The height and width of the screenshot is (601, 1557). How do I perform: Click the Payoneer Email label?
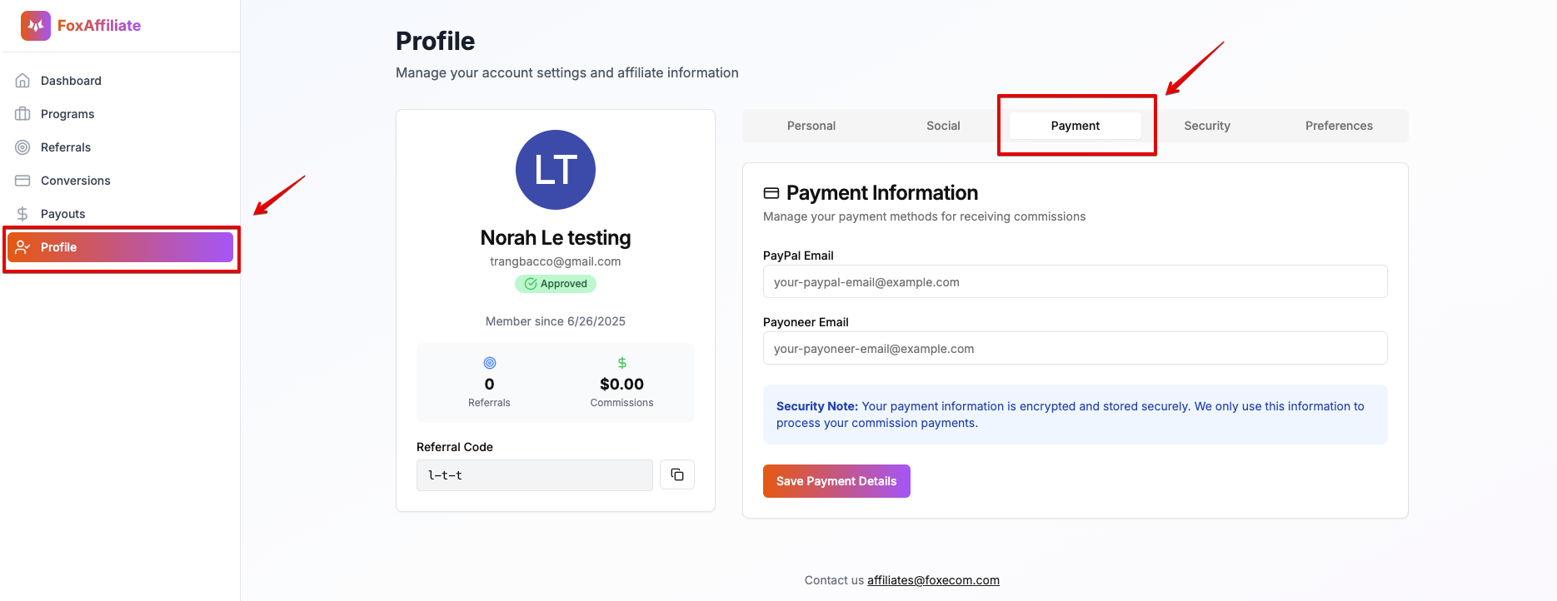pos(806,322)
